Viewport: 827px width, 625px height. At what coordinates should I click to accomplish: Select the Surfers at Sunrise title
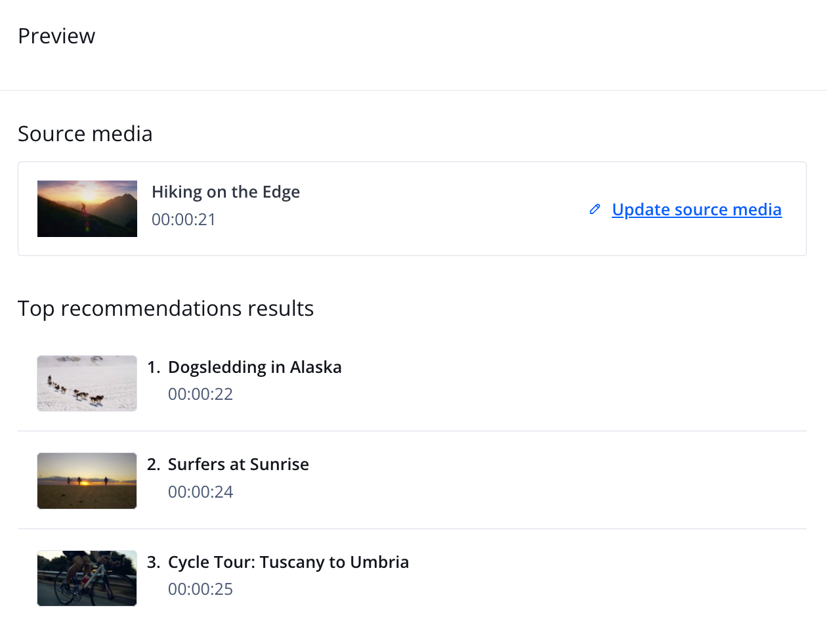pyautogui.click(x=238, y=464)
